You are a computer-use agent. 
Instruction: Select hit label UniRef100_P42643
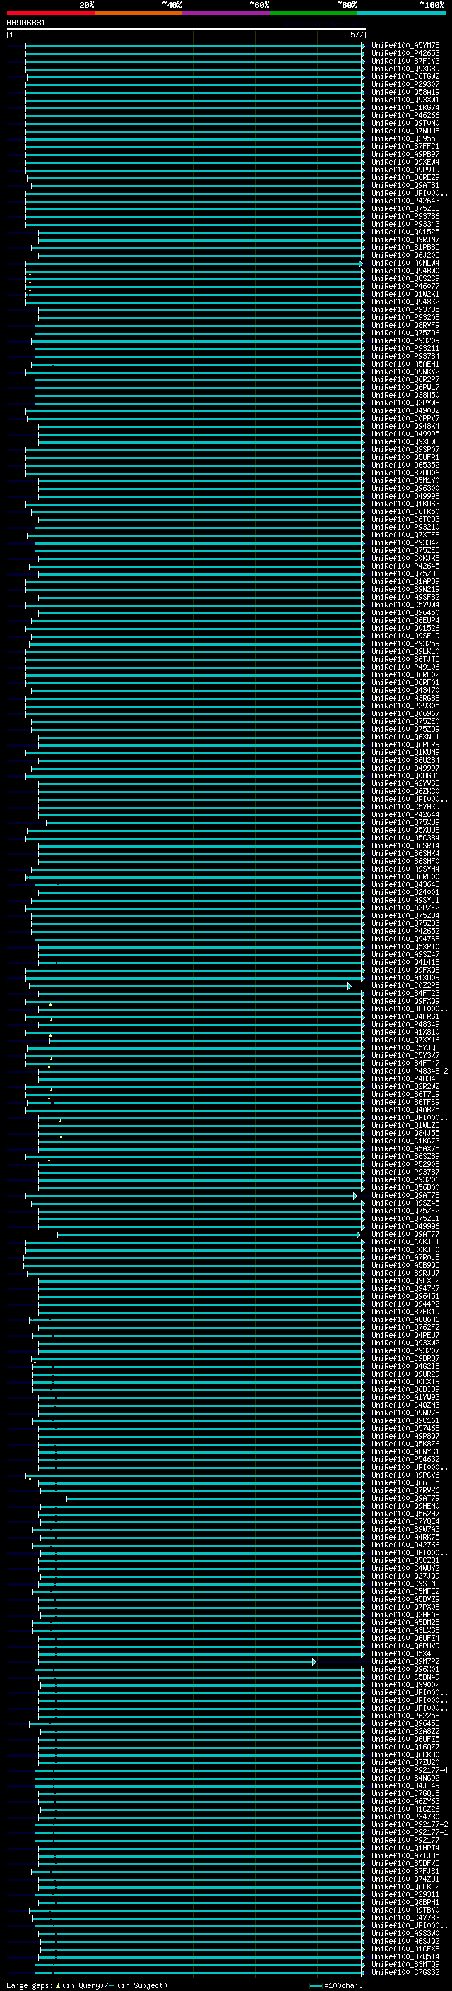coord(405,201)
